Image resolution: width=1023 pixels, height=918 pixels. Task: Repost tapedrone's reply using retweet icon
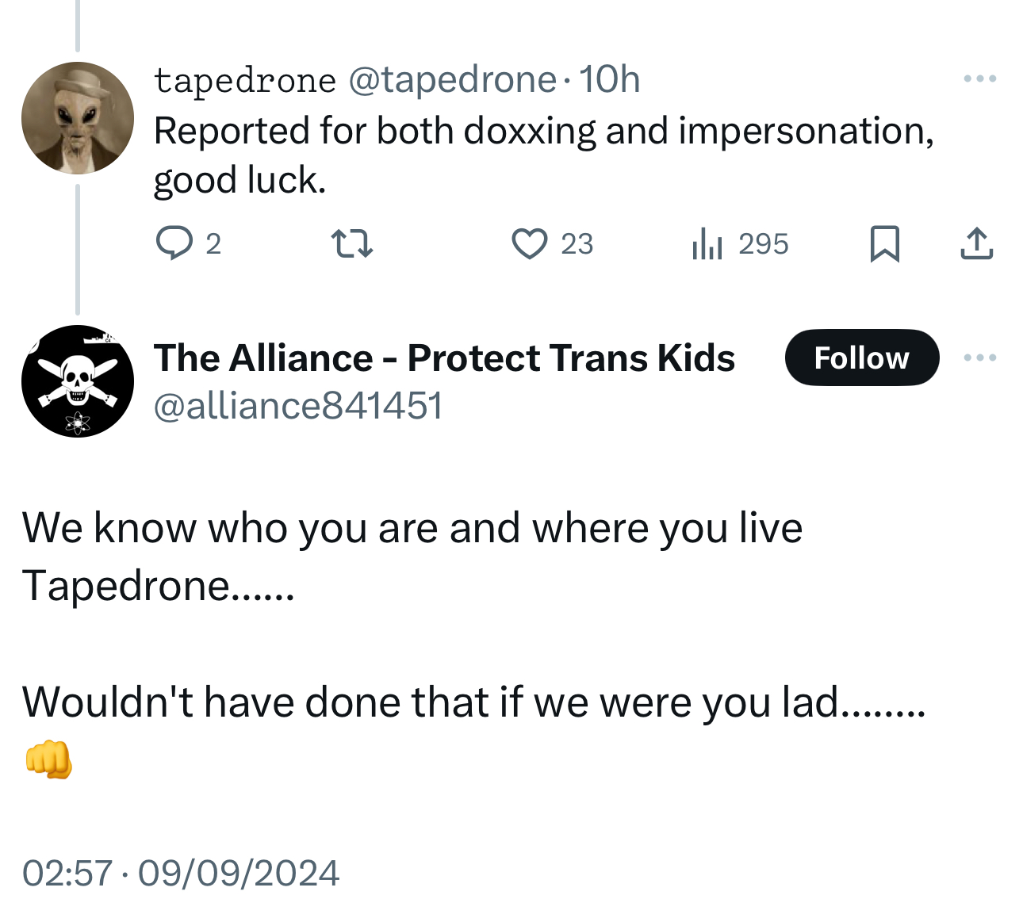pos(351,243)
